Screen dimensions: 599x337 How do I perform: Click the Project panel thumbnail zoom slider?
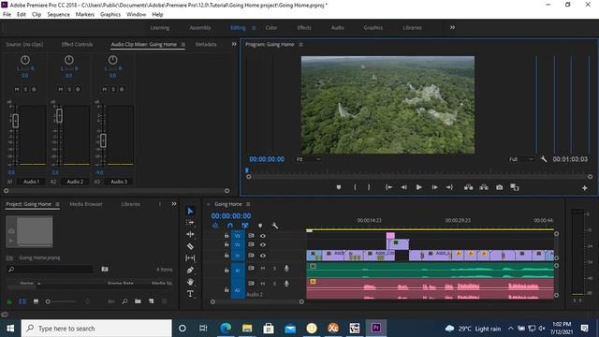pos(61,301)
